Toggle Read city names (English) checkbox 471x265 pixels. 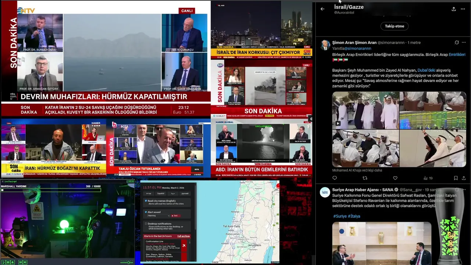pos(146,201)
